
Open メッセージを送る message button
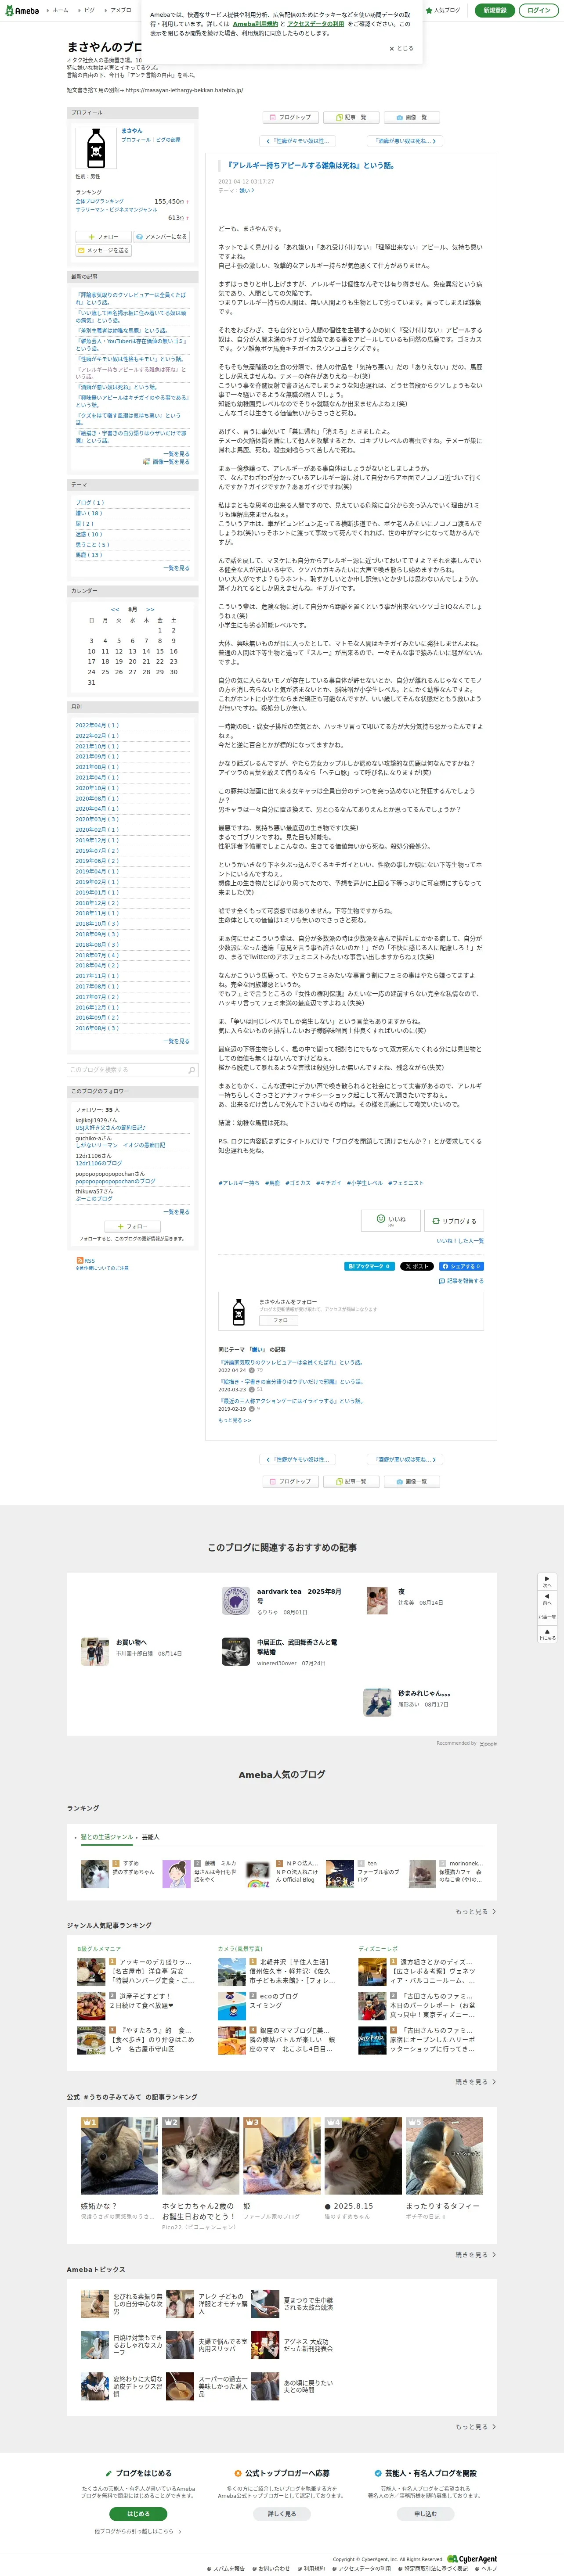tap(103, 250)
